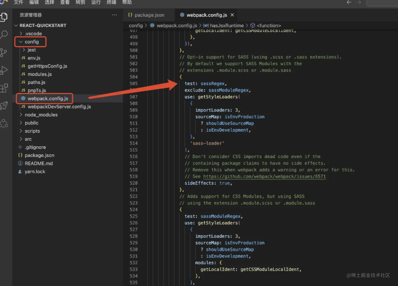Click the navigate forward arrow in title bar

tap(359, 2)
